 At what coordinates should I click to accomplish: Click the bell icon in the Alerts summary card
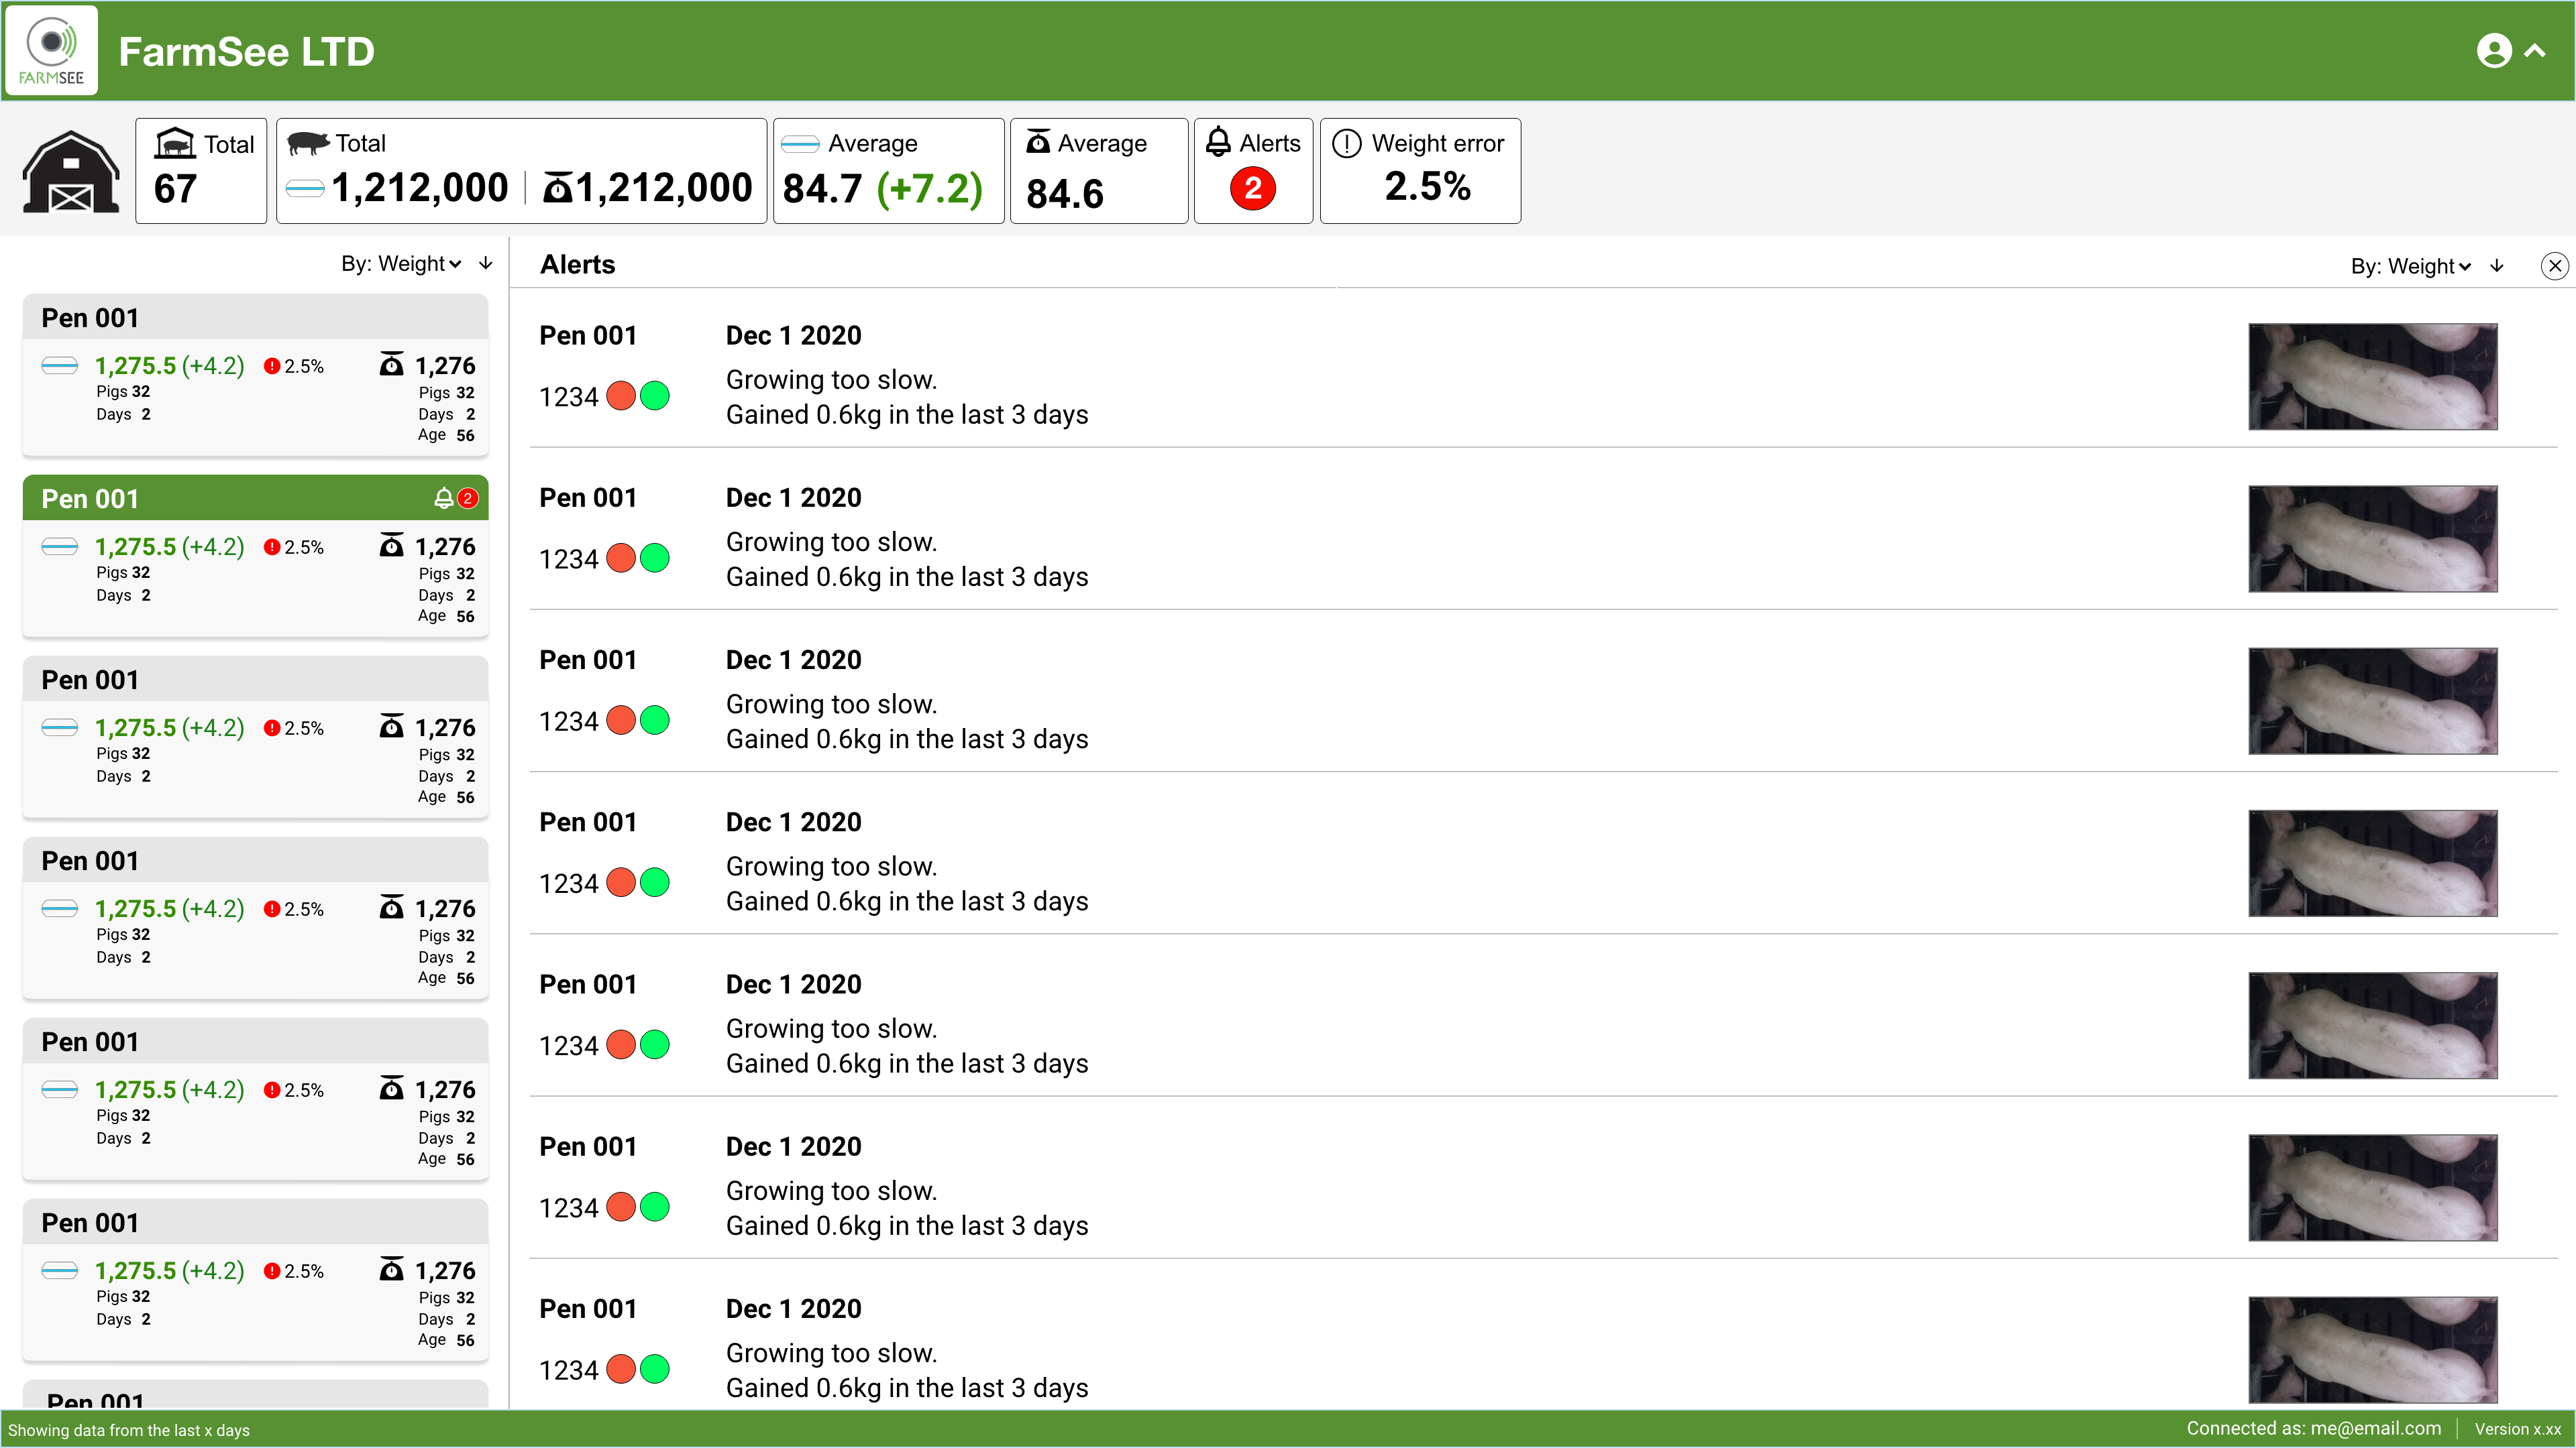coord(1218,142)
